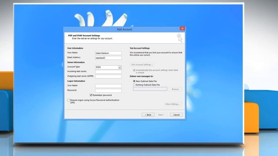The height and width of the screenshot is (156, 278).
Task: Click the Deliver new messages to label
Action: click(142, 76)
